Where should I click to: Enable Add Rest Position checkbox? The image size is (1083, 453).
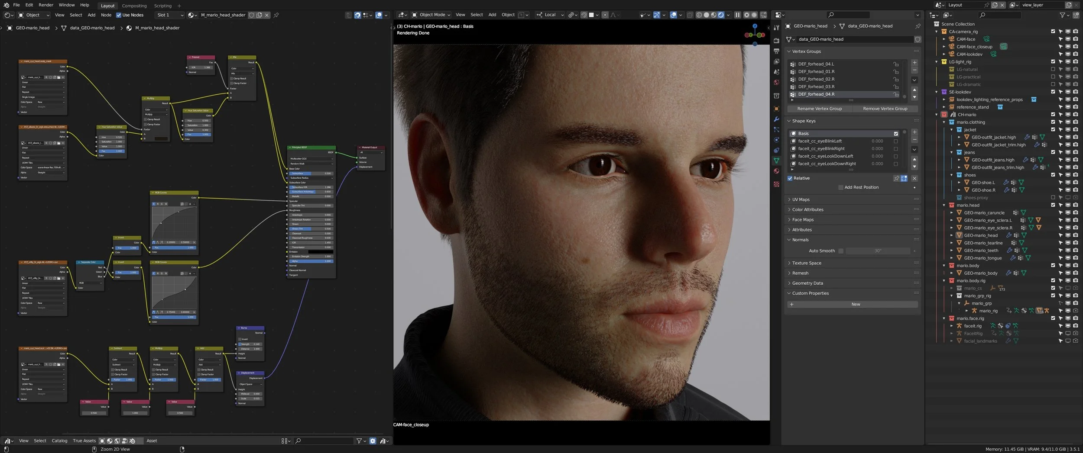[x=841, y=187]
